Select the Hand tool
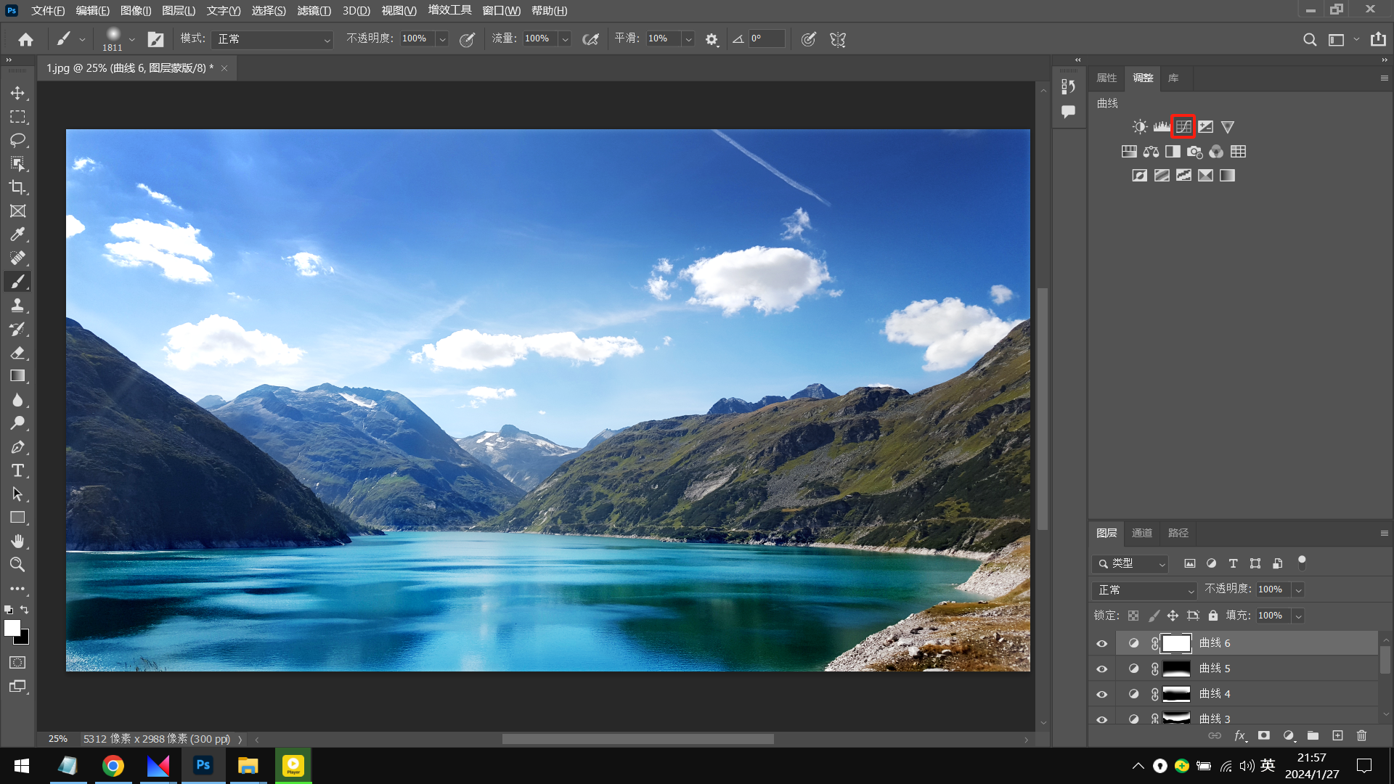The image size is (1394, 784). (x=17, y=542)
